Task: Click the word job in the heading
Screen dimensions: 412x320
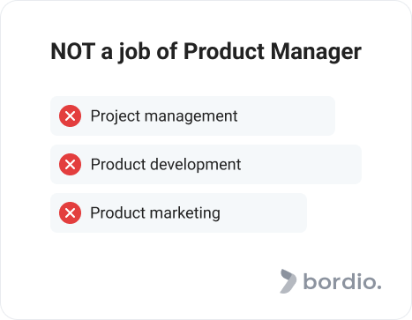Action: pos(134,52)
